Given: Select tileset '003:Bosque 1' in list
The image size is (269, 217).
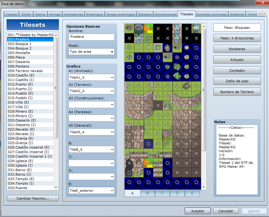Looking at the screenshot, I should coord(30,44).
